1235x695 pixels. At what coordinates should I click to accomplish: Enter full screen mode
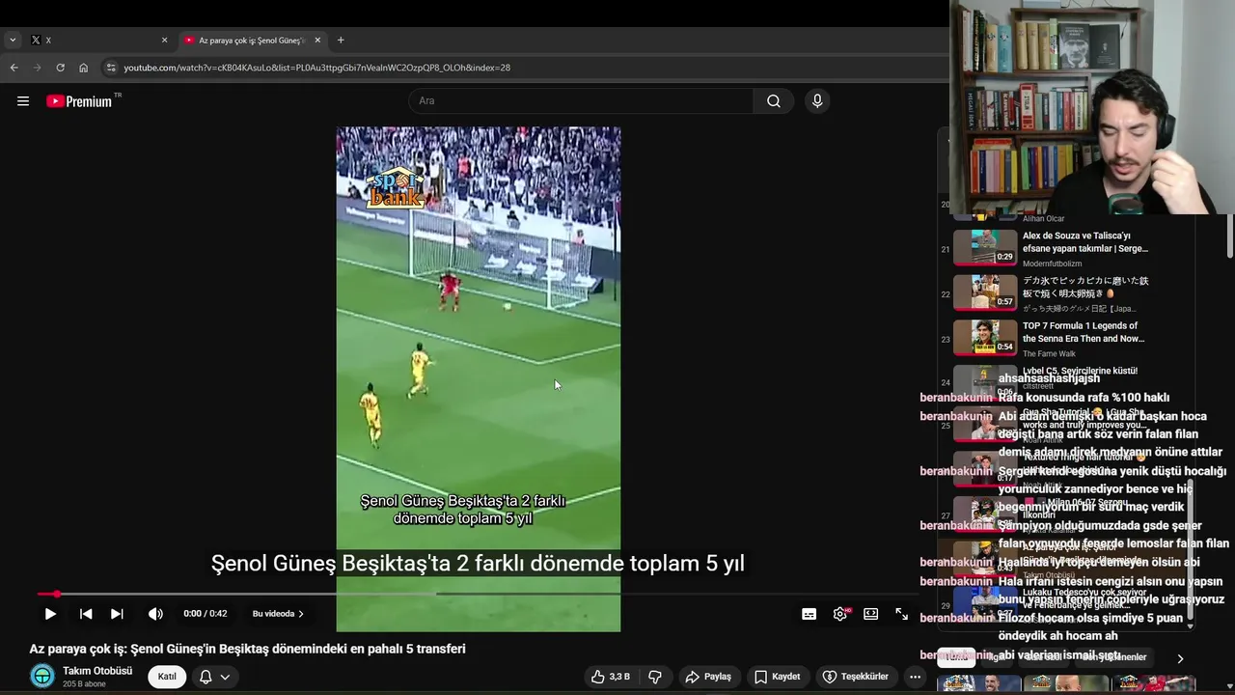pyautogui.click(x=902, y=614)
